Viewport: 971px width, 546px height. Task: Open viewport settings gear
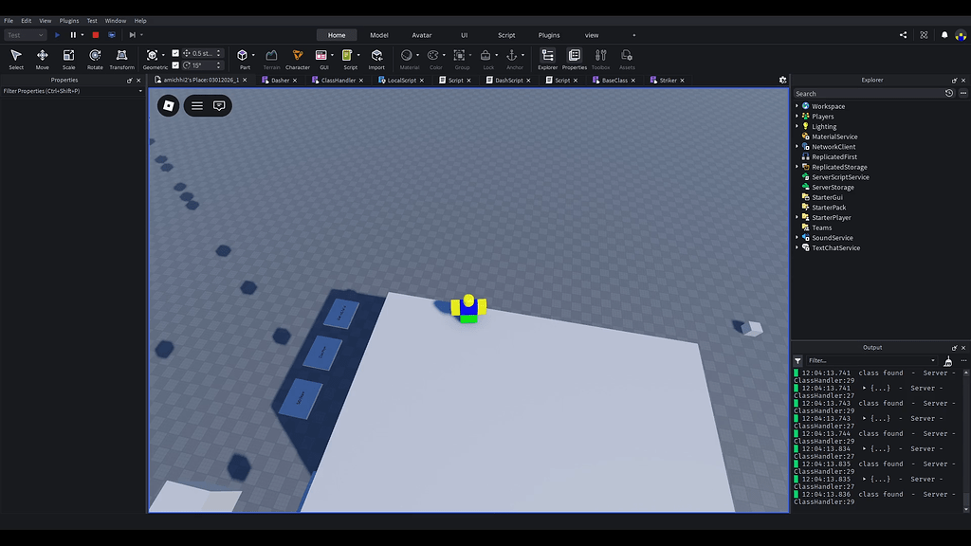click(782, 80)
